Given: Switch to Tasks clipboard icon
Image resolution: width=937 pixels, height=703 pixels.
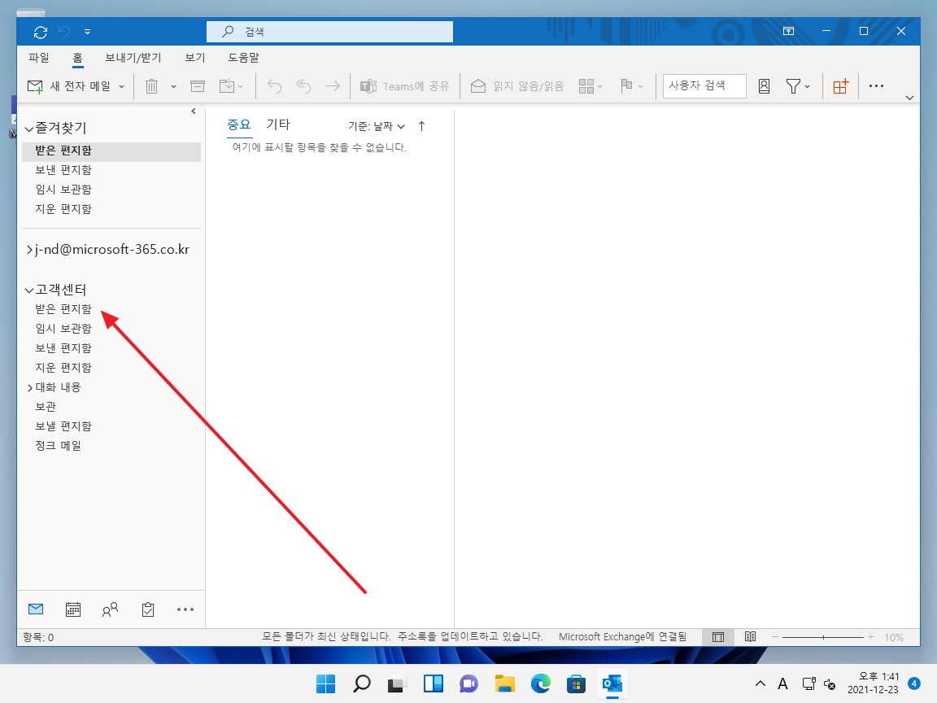Looking at the screenshot, I should tap(147, 609).
